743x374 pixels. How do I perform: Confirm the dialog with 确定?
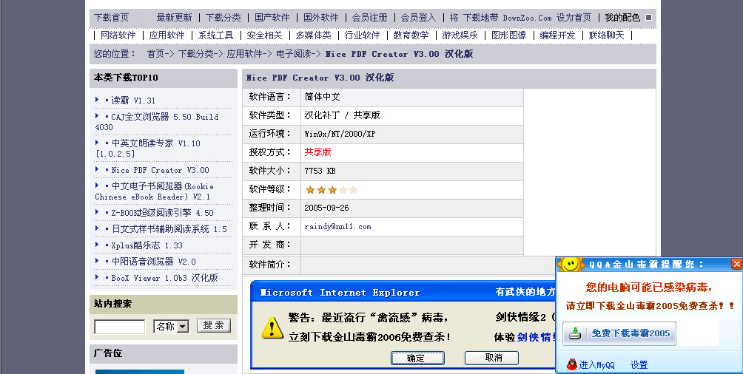(417, 358)
